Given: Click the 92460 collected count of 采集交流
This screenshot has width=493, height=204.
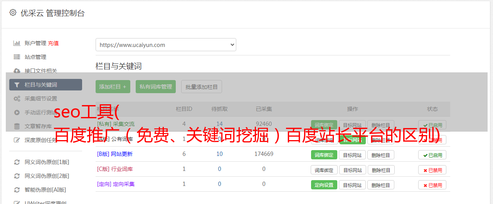Looking at the screenshot, I should point(264,124).
